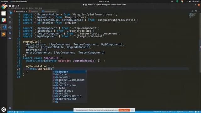Switch to the downgrade-app.ts tab
Viewport: 201px width, 113px height.
point(50,11)
